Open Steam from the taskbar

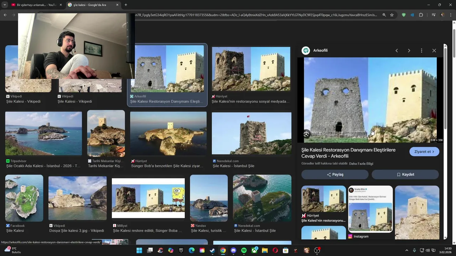tap(212, 251)
